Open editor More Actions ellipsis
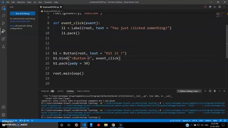228x128 pixels. [224, 7]
